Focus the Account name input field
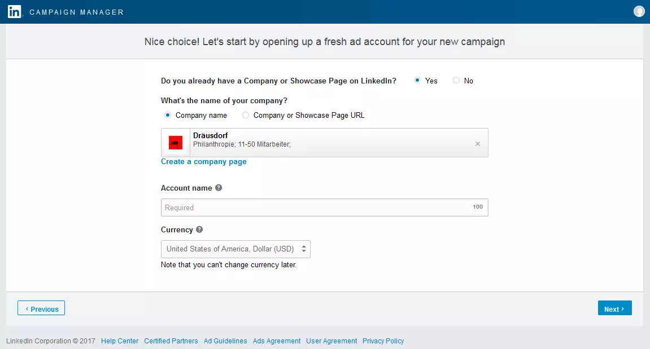 tap(325, 207)
